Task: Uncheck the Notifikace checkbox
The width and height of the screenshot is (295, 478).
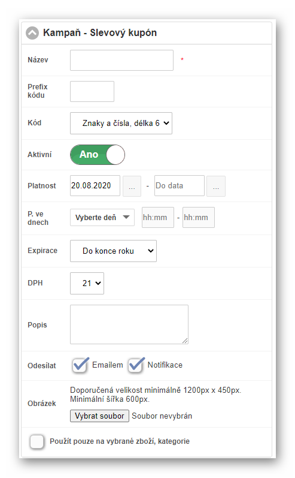Action: (x=136, y=365)
